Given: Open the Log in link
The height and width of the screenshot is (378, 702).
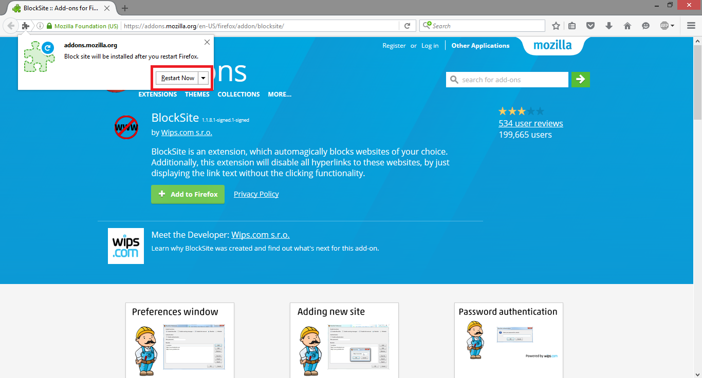Looking at the screenshot, I should pos(430,46).
